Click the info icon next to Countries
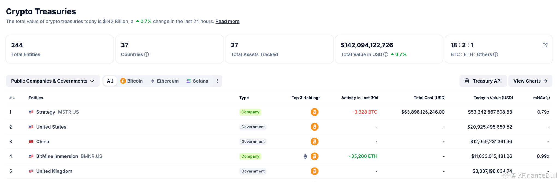This screenshot has width=559, height=182. [x=147, y=54]
